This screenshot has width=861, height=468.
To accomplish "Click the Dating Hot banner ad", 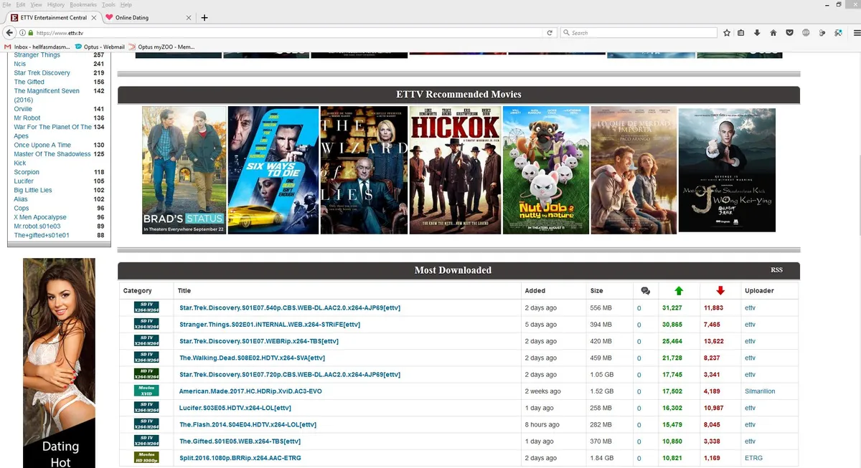I will coord(59,363).
